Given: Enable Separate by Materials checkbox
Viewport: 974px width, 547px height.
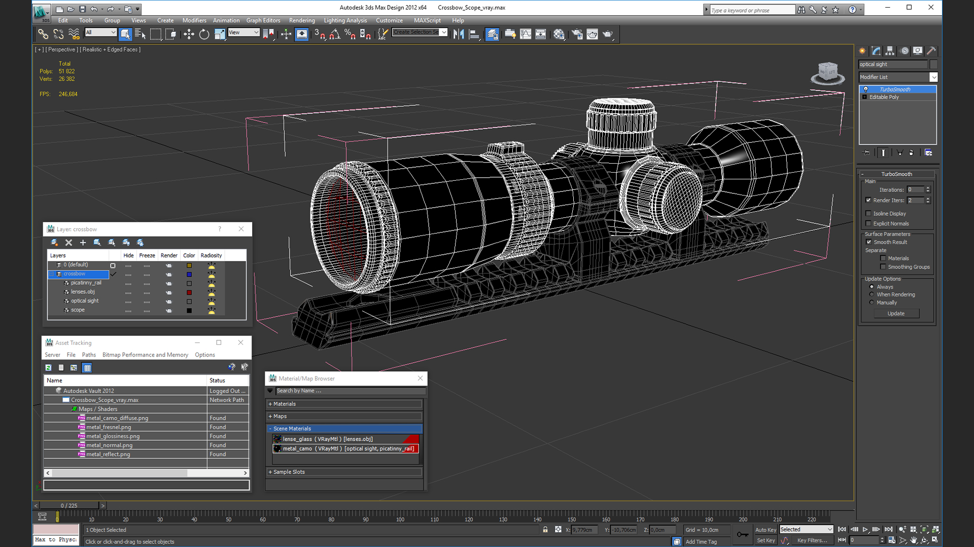Looking at the screenshot, I should coord(883,258).
